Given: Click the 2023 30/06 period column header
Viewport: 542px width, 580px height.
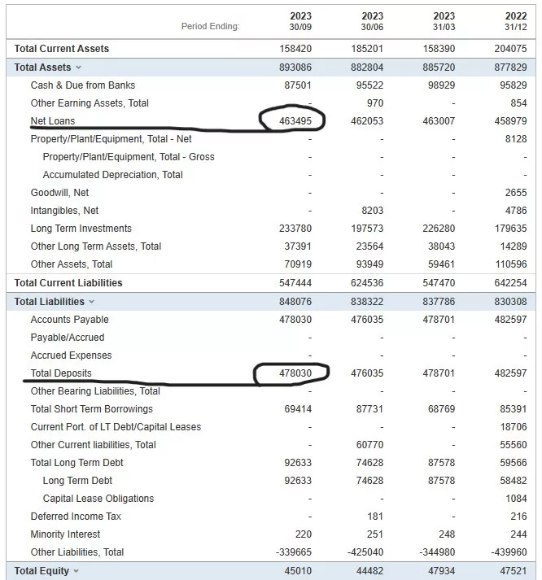Looking at the screenshot, I should pos(372,21).
